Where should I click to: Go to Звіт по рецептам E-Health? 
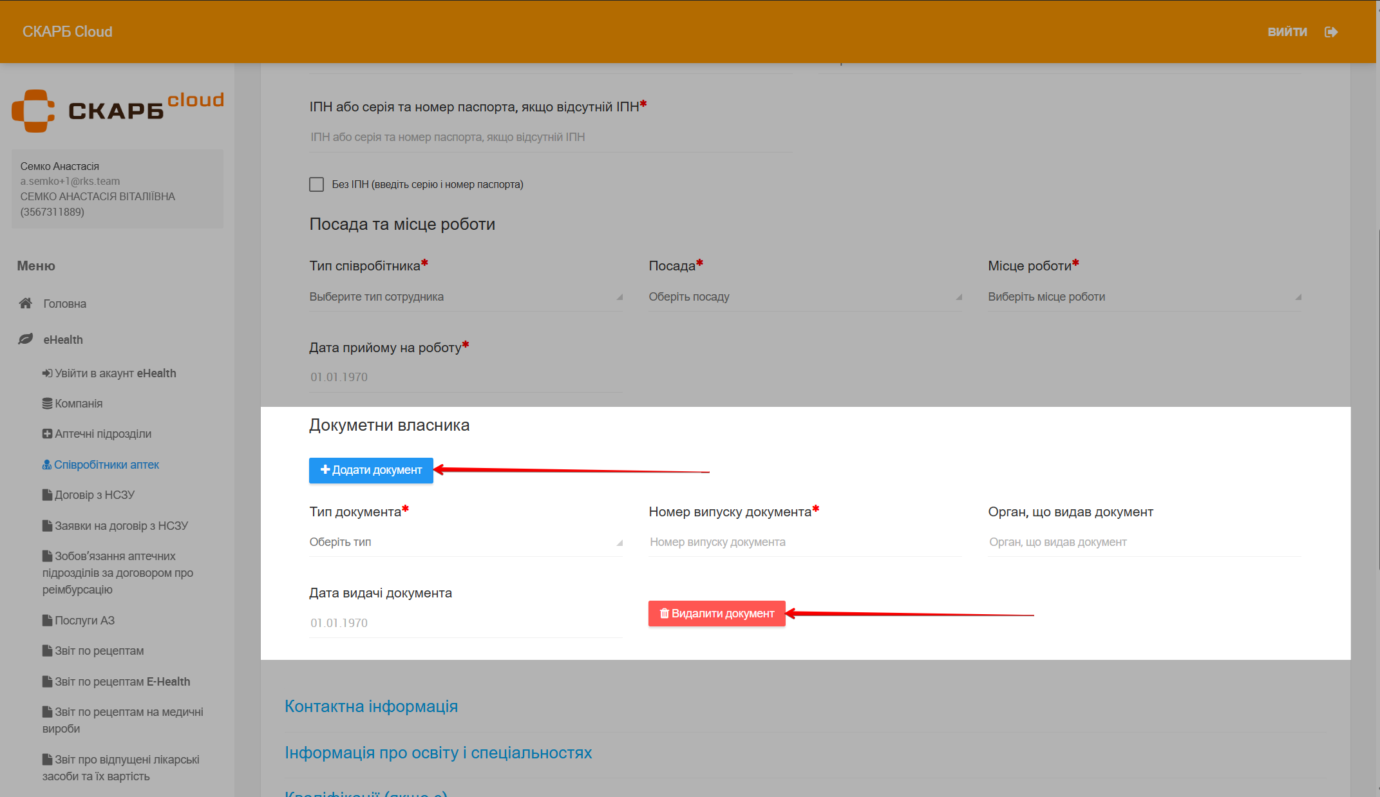[x=122, y=682]
